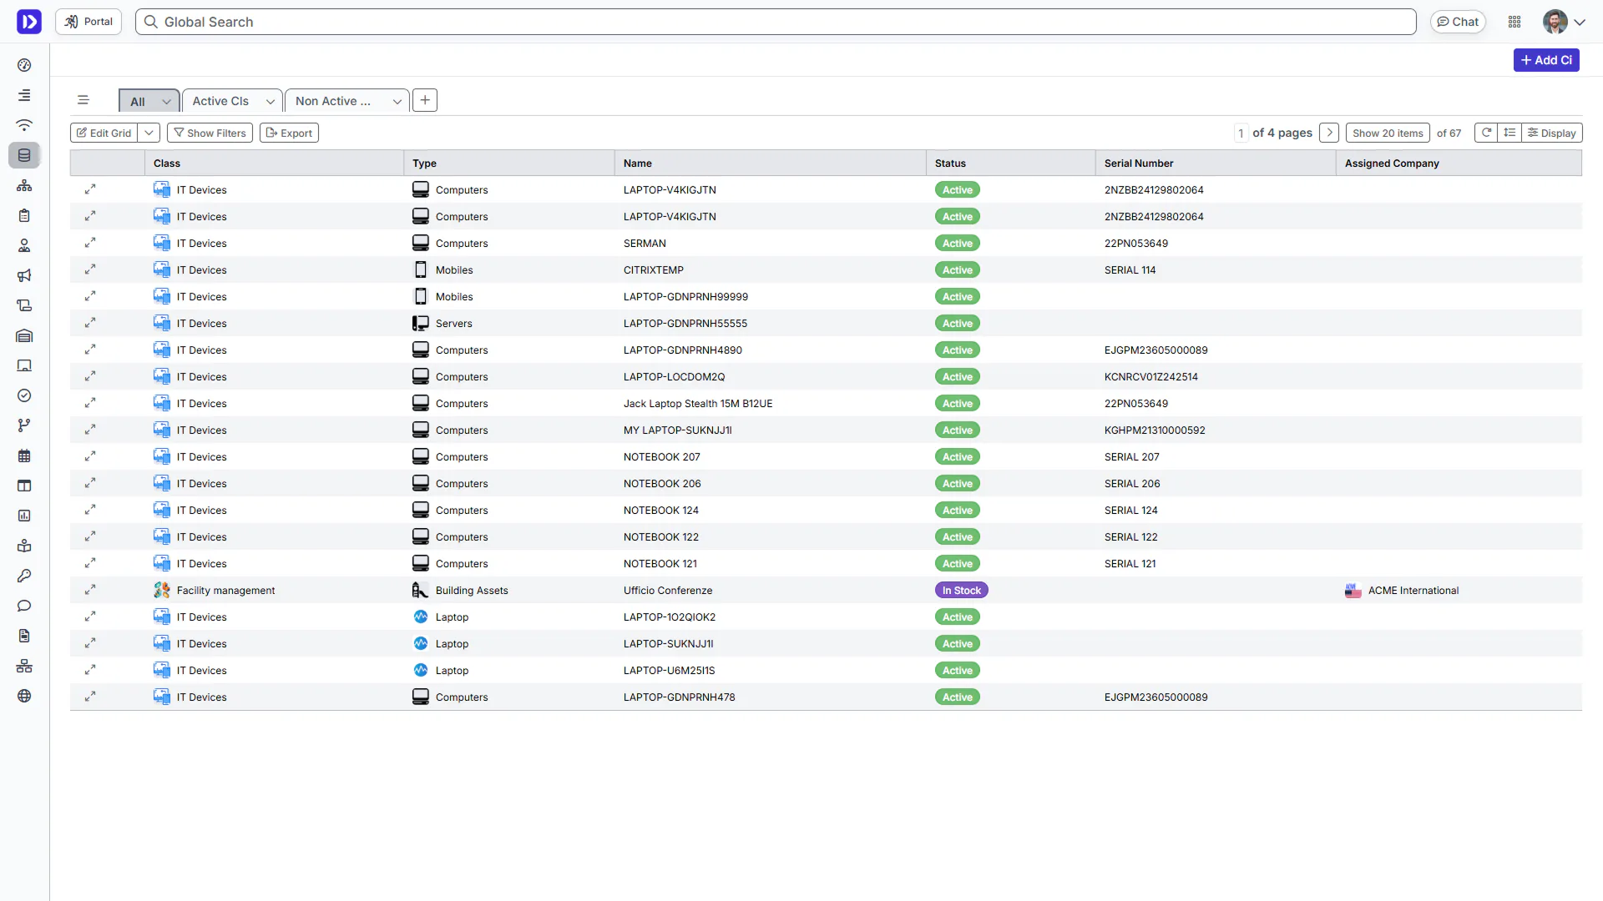Open the key icon in sidebar
This screenshot has height=901, width=1603.
24,576
